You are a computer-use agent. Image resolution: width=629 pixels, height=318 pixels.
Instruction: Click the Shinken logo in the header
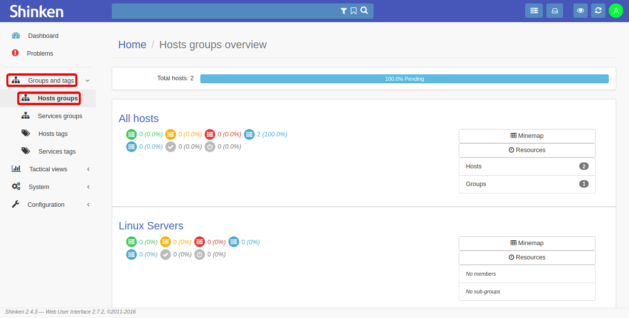point(36,11)
